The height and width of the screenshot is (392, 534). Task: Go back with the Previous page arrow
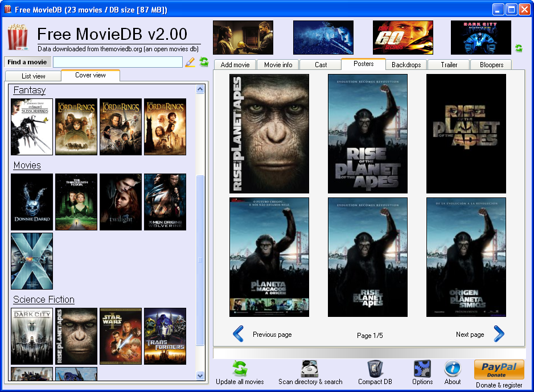tap(239, 334)
